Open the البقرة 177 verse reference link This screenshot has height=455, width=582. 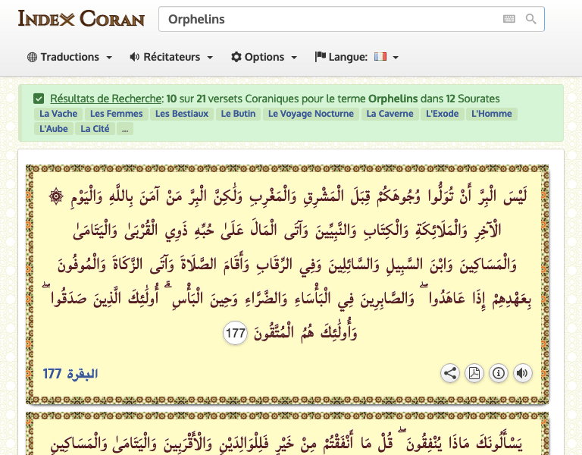point(70,374)
